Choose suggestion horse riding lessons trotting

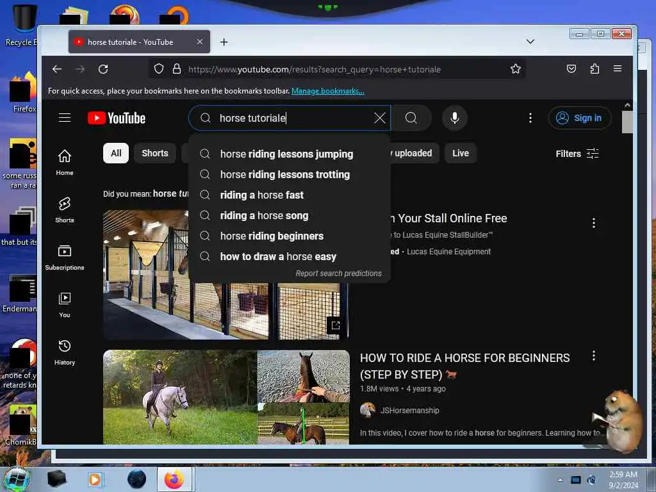point(290,174)
